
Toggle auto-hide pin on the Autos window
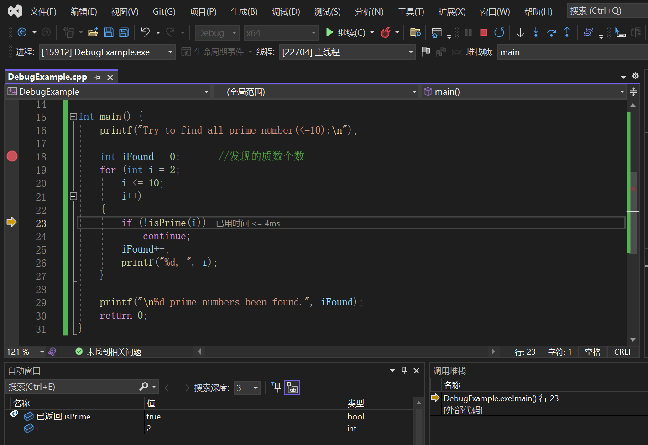click(x=404, y=371)
